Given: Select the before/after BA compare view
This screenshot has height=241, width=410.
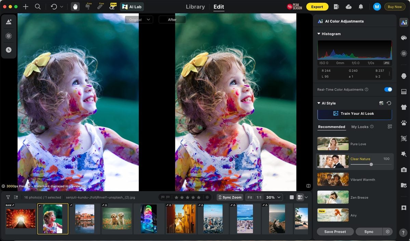Looking at the screenshot, I should tap(300, 197).
